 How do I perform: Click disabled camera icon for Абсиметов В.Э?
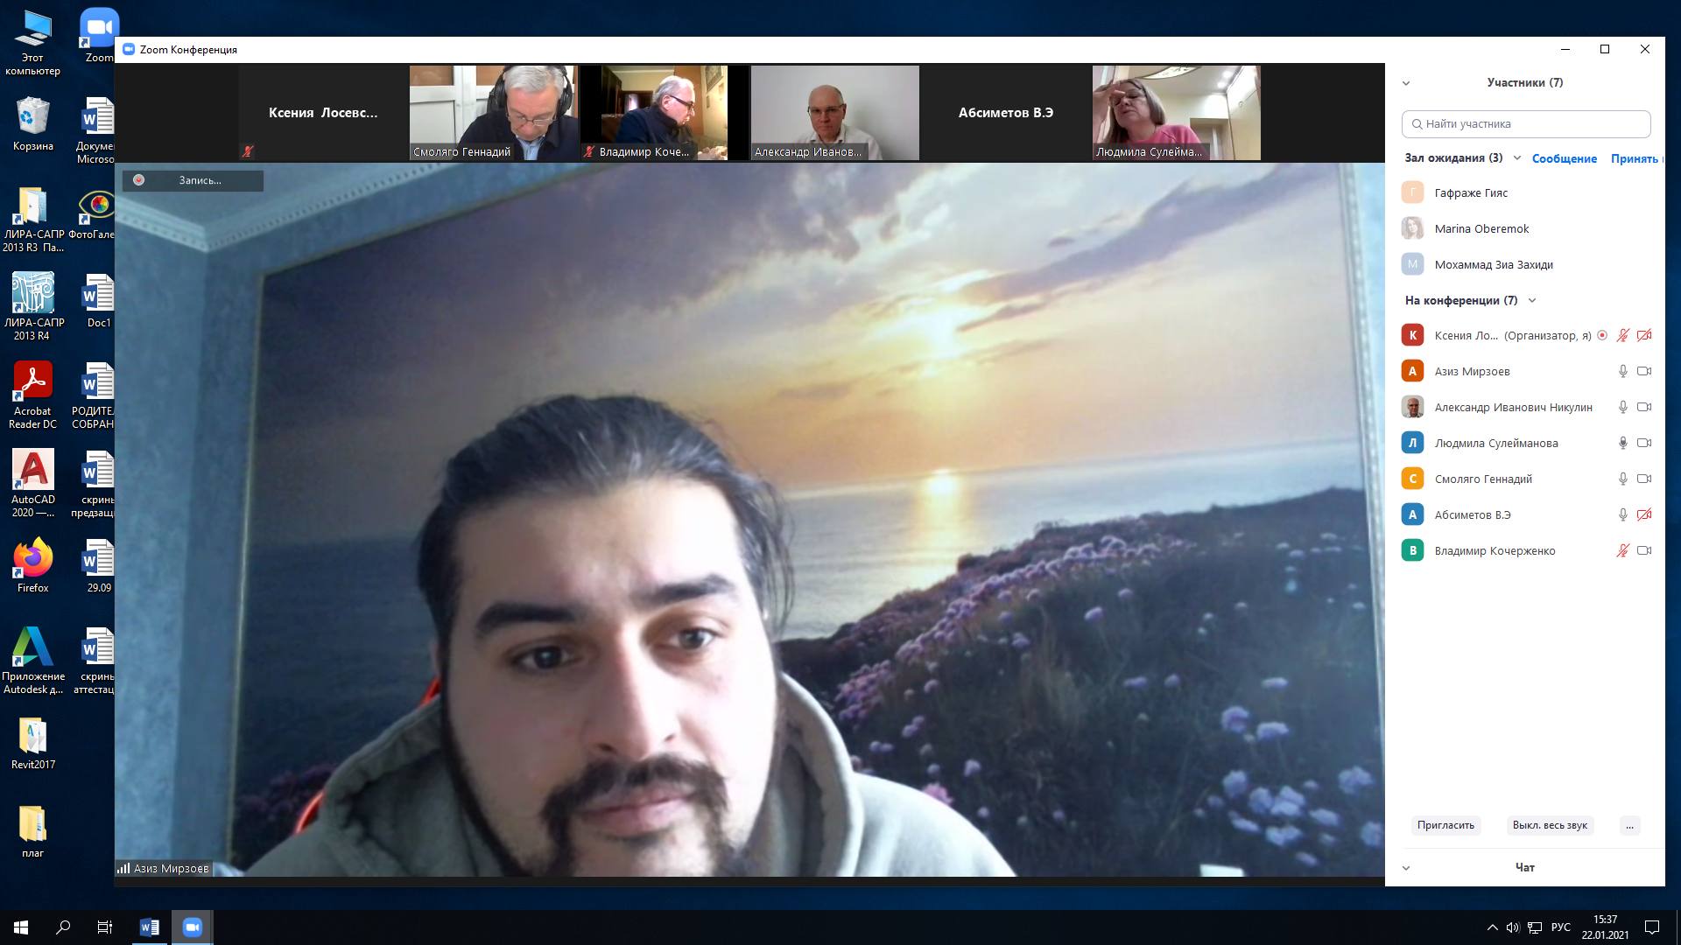coord(1644,514)
